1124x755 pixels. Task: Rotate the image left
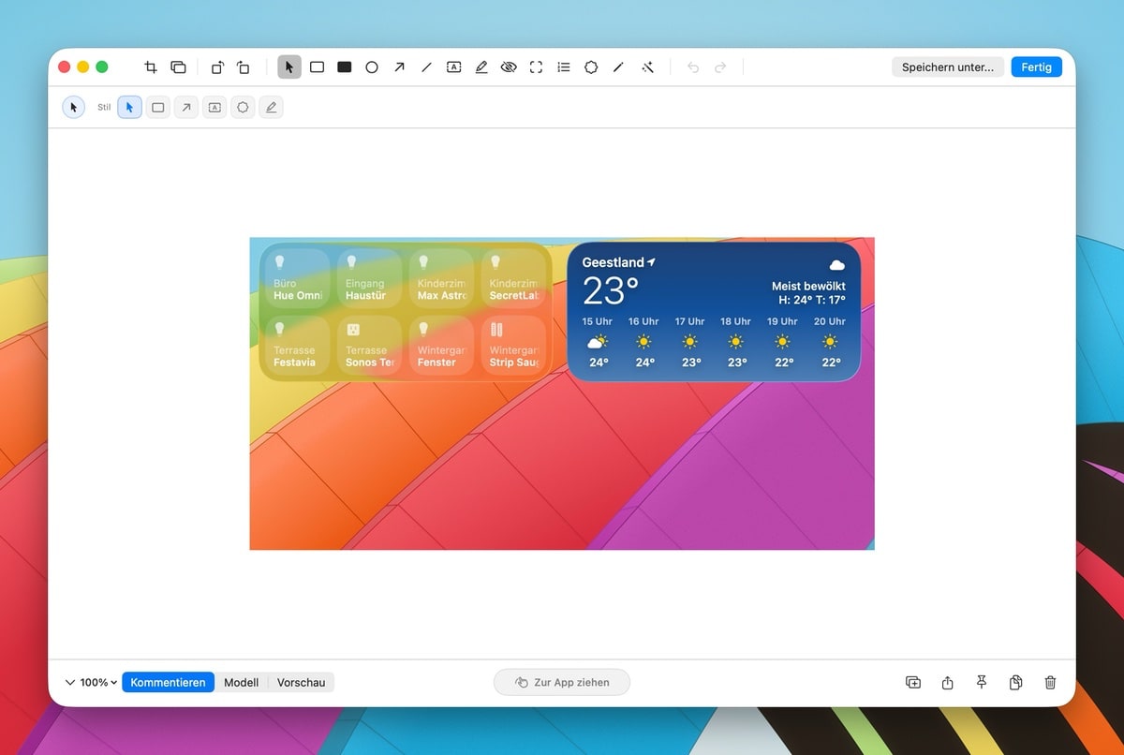coord(217,67)
